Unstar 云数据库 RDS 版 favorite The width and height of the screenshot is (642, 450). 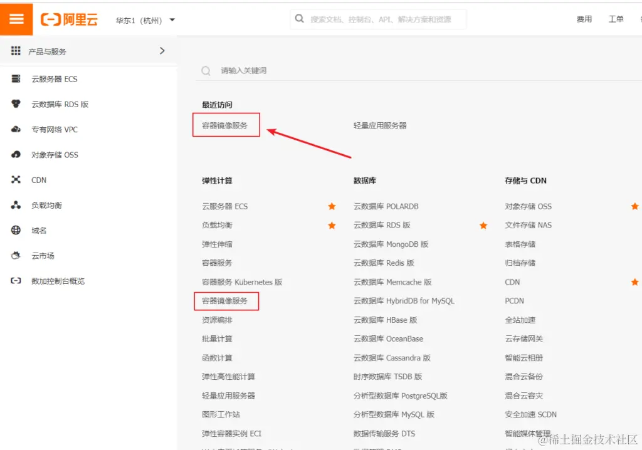[x=483, y=225]
